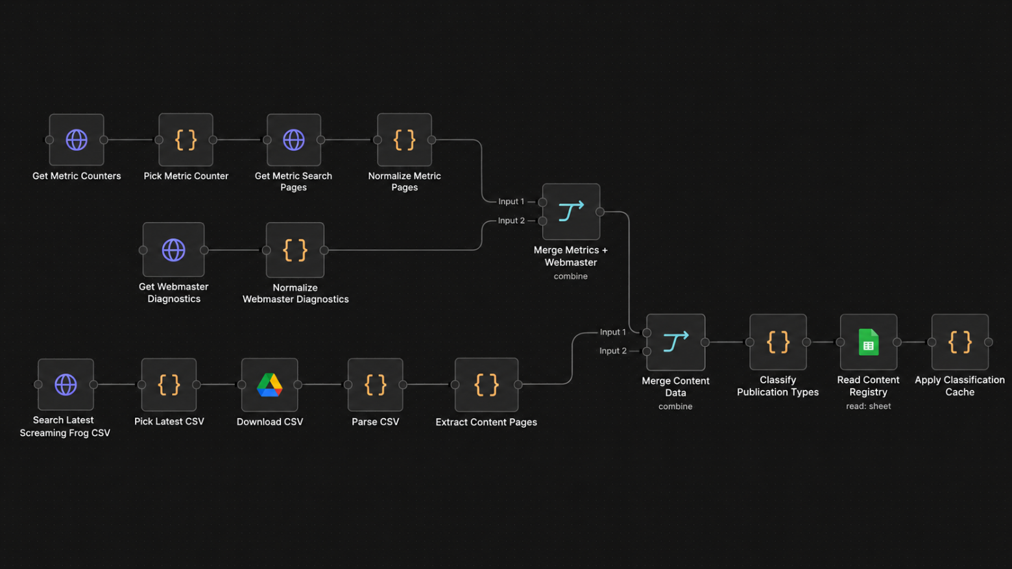Select the Read Content Registry sheets node

869,342
